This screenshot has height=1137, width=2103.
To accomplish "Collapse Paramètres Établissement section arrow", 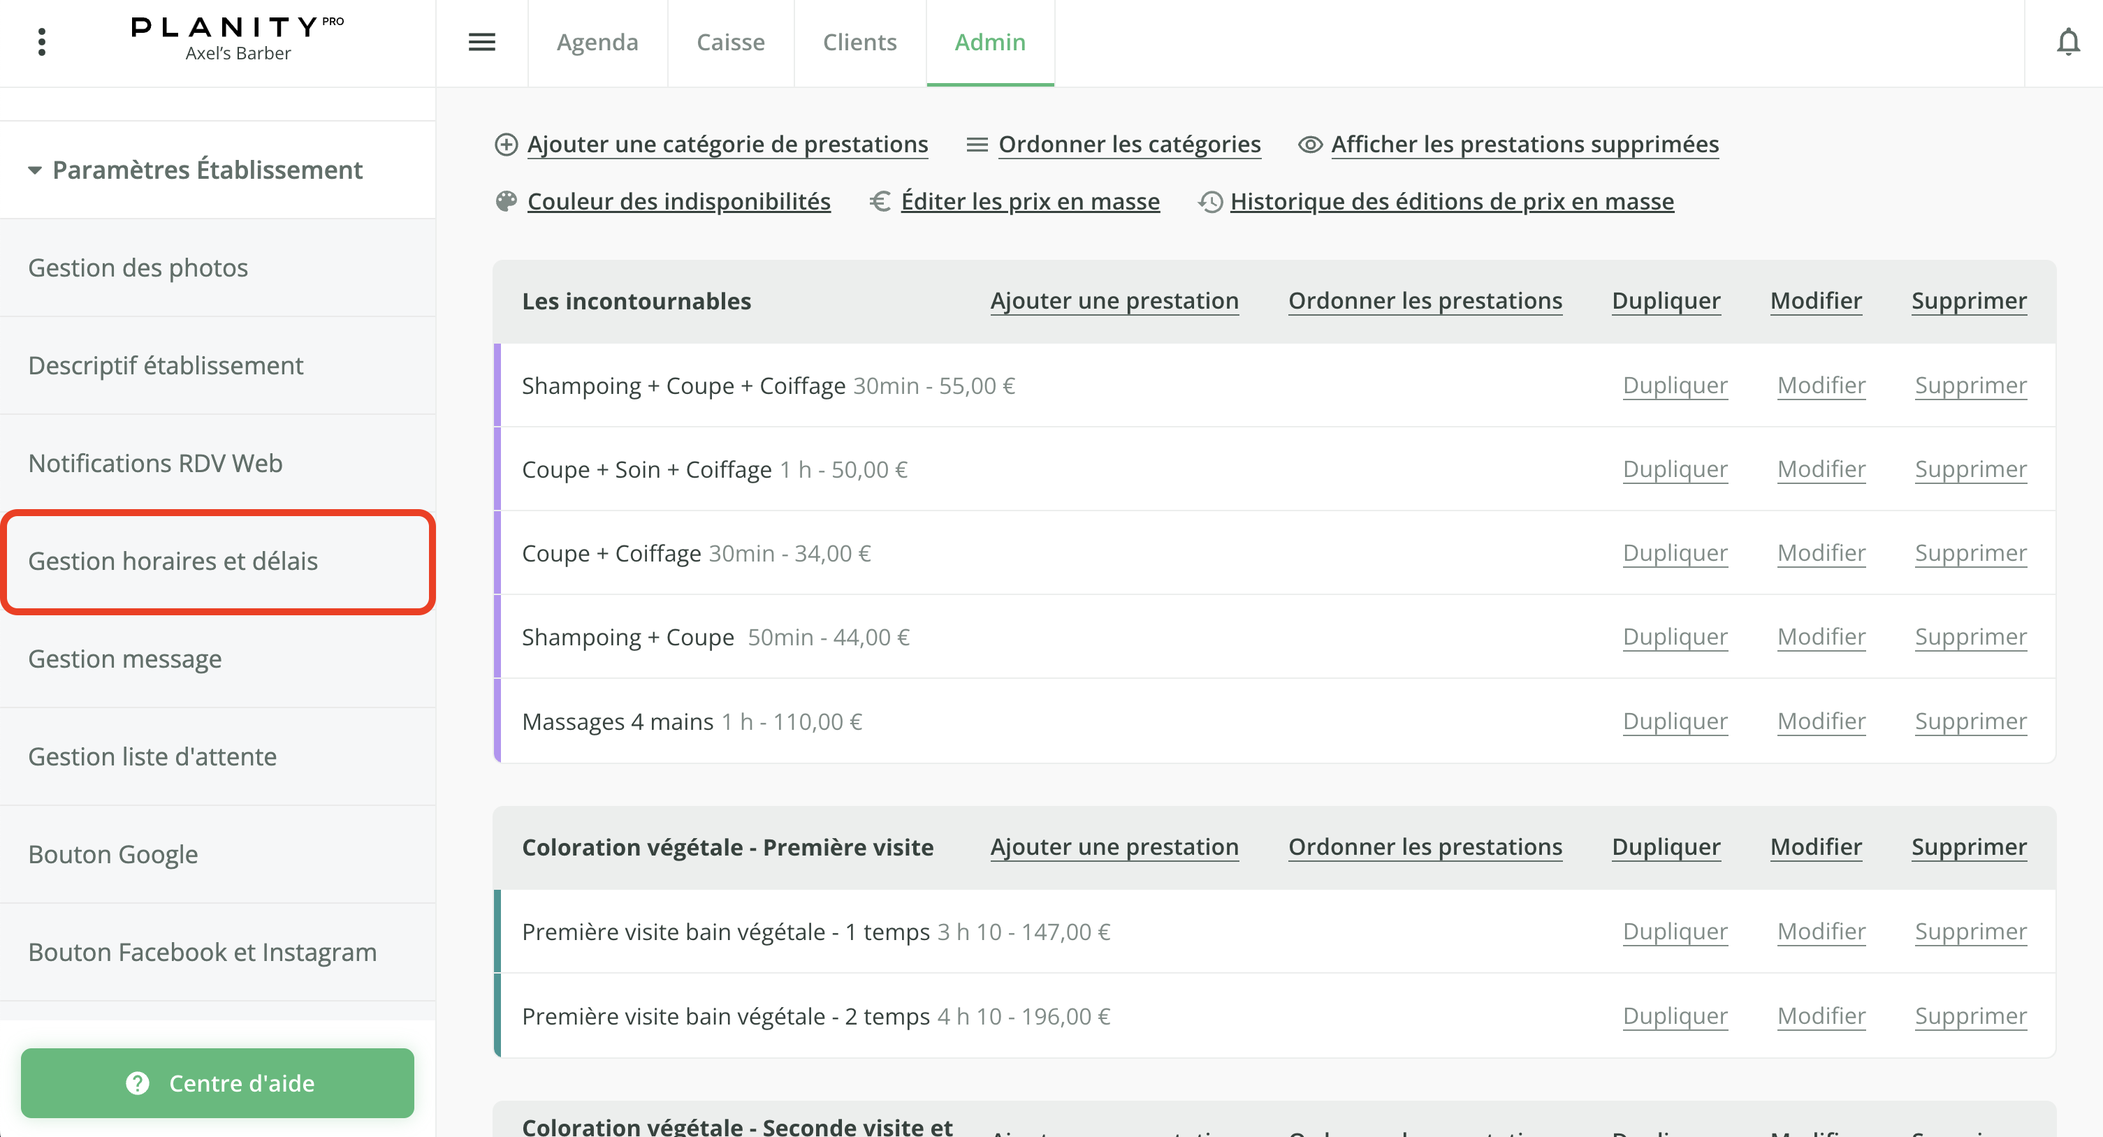I will click(34, 170).
